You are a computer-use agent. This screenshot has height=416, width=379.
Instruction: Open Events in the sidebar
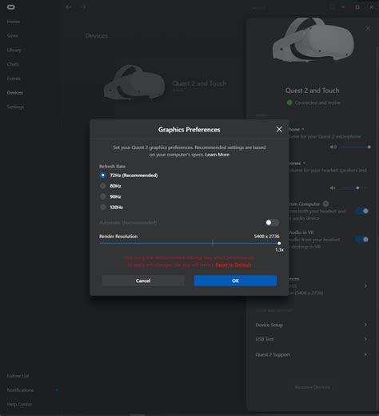(x=14, y=79)
